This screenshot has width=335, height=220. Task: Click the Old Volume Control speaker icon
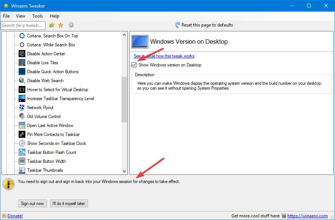pyautogui.click(x=22, y=116)
